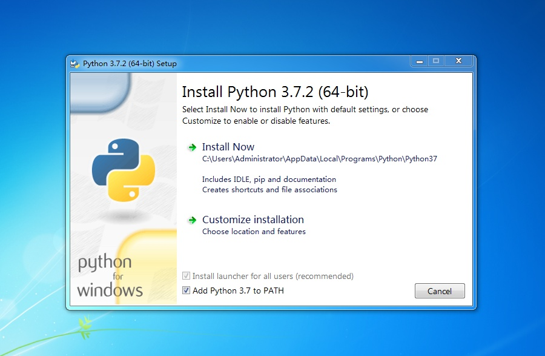Click the Add Python 3.7 to PATH label
This screenshot has width=545, height=356.
point(240,291)
